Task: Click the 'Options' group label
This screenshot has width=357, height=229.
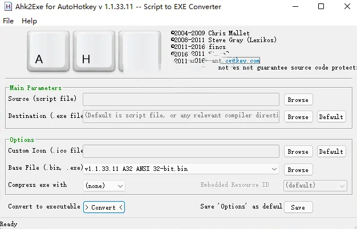Action: pyautogui.click(x=22, y=140)
